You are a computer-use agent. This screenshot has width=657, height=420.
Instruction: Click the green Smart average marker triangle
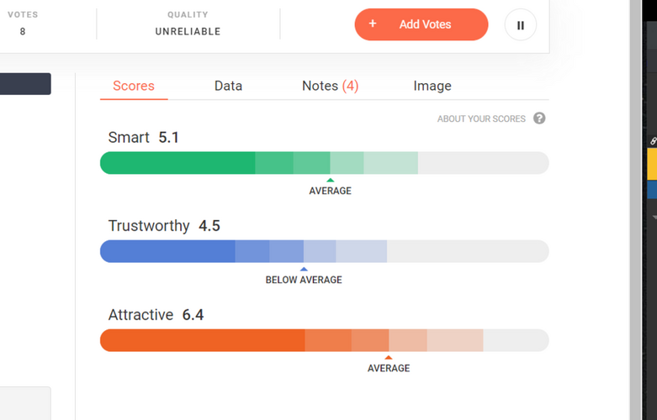(x=330, y=180)
